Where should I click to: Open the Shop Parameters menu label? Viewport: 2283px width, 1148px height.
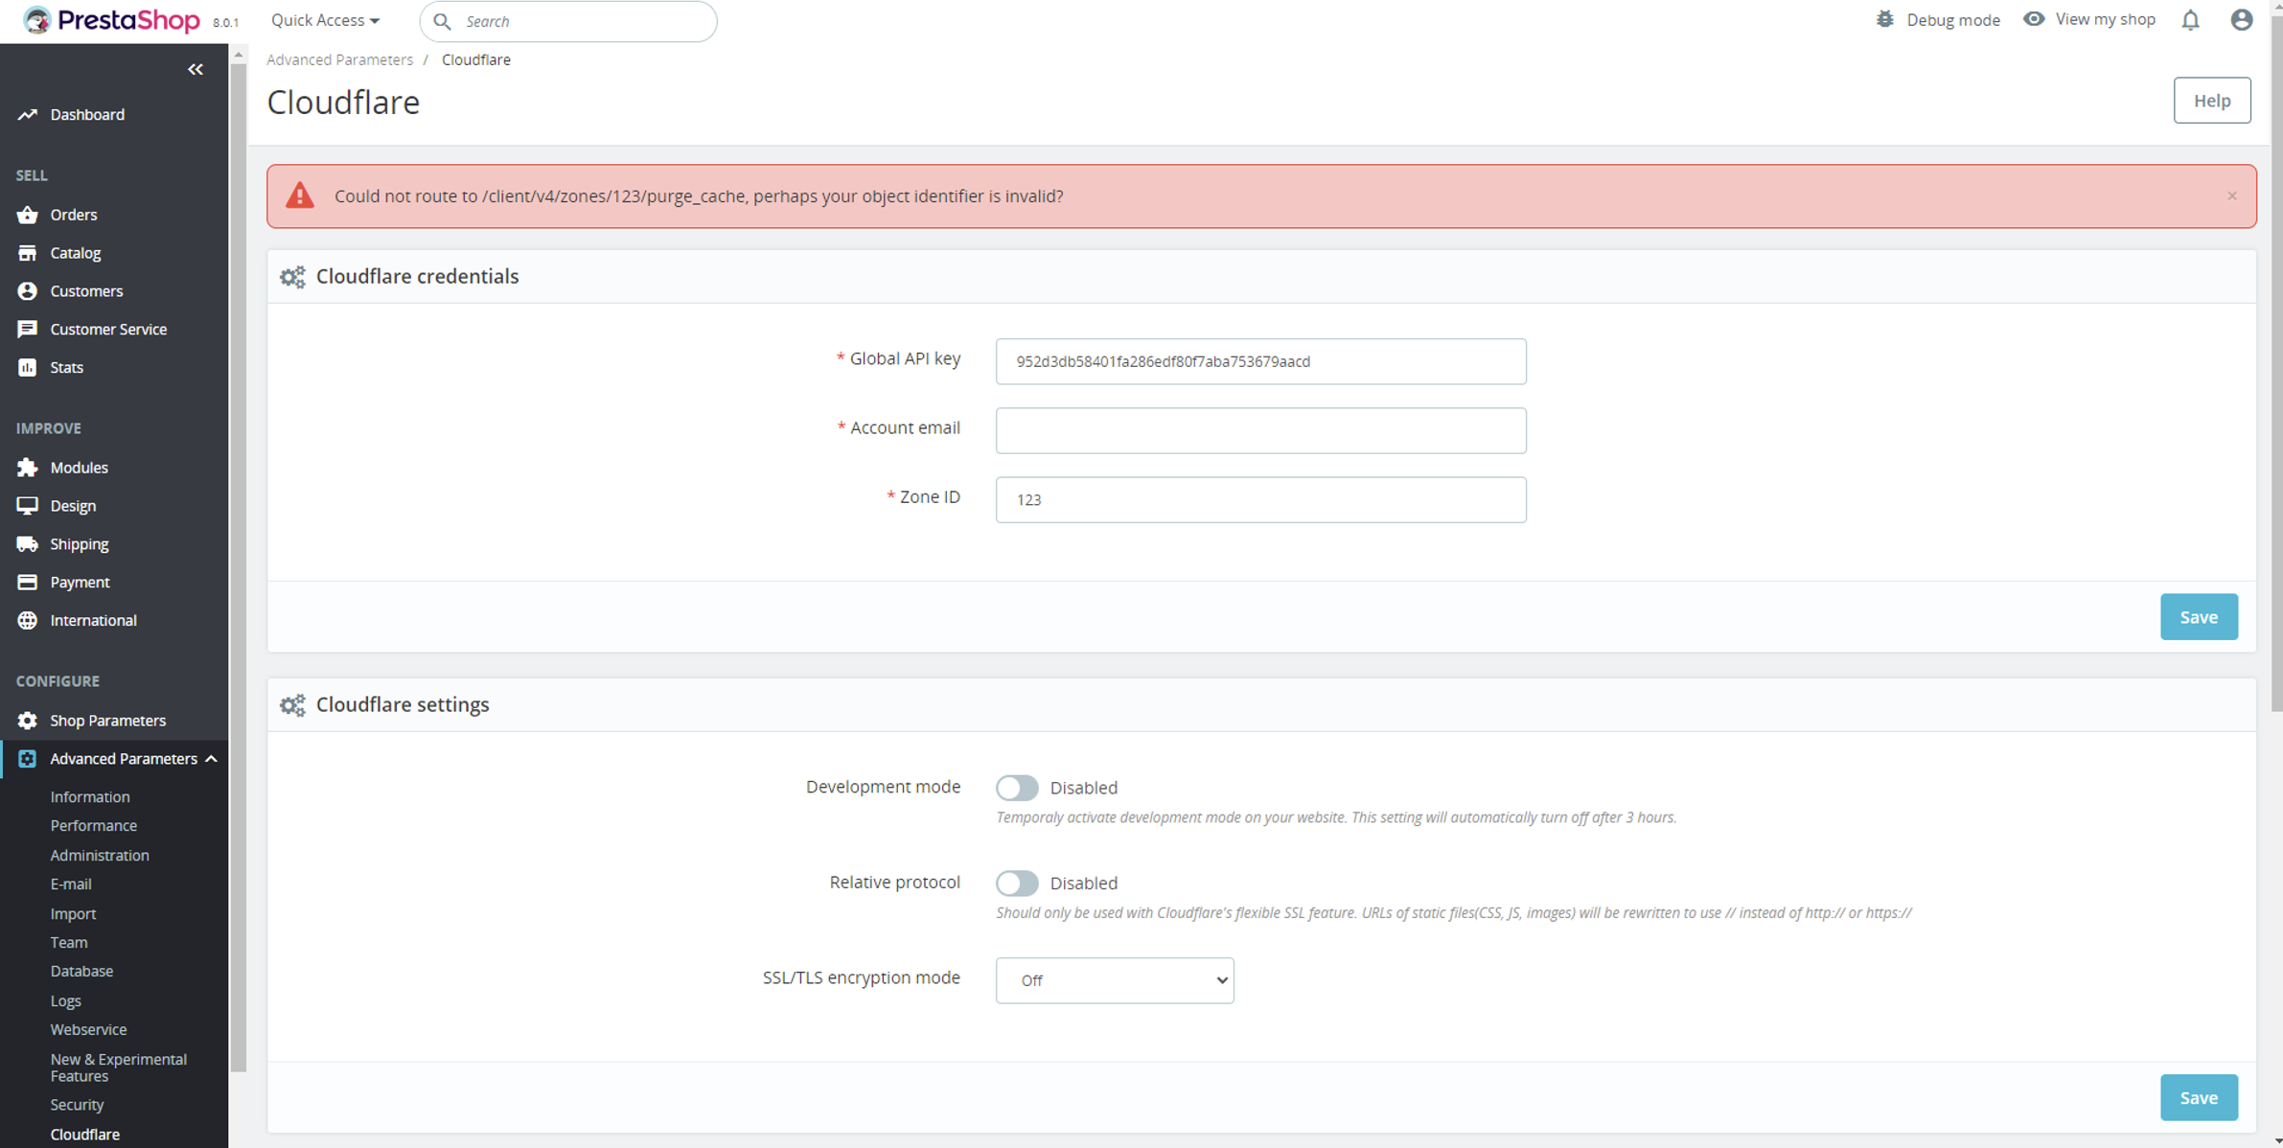[107, 721]
